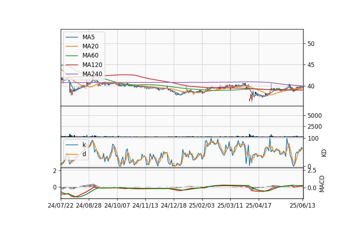337x242 pixels.
Task: Click the 24/07/22 date axis label
Action: [x=61, y=206]
